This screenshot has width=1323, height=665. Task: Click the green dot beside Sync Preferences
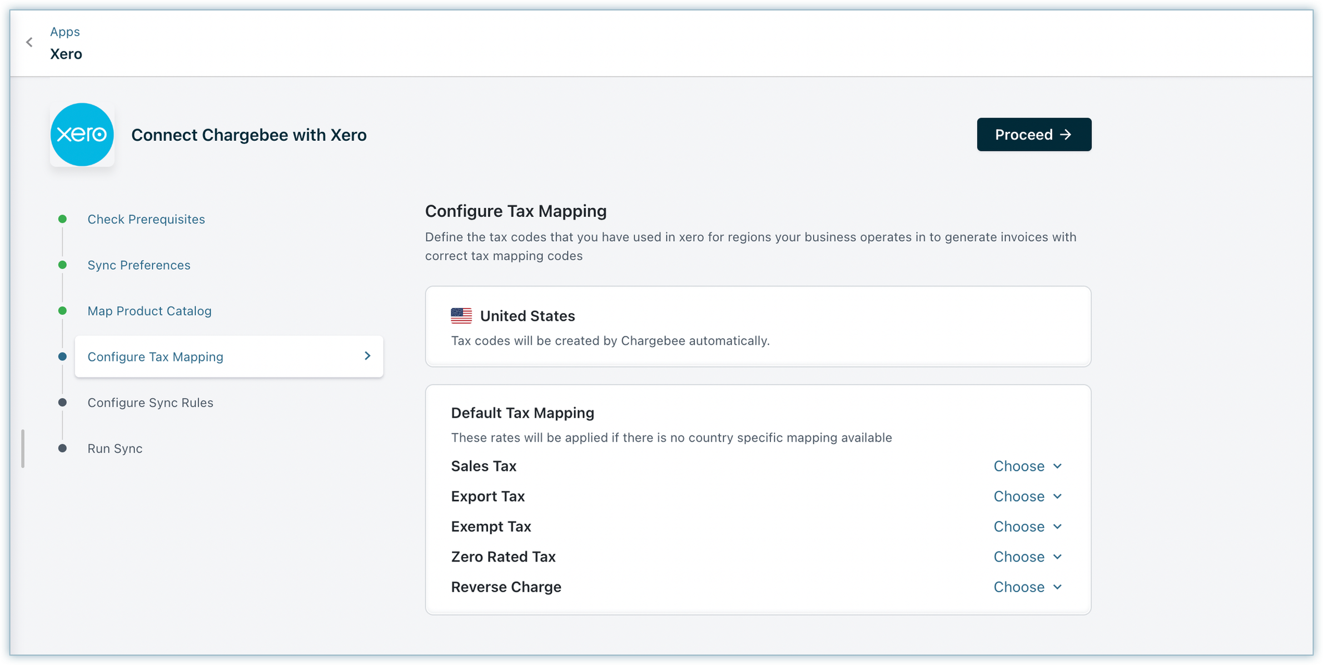tap(62, 265)
